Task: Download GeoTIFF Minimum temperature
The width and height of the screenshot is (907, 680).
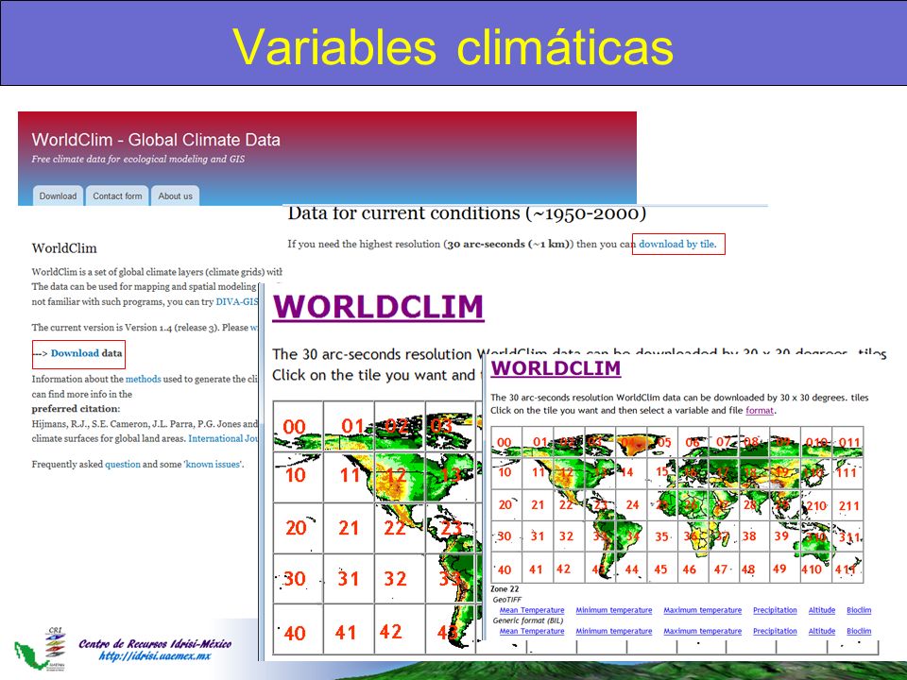Action: [614, 610]
